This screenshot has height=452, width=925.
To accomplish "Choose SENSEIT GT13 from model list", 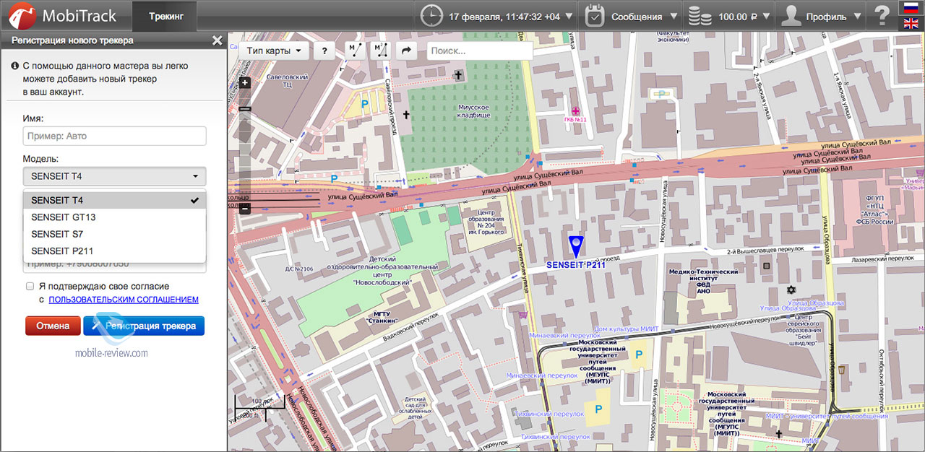I will point(64,217).
